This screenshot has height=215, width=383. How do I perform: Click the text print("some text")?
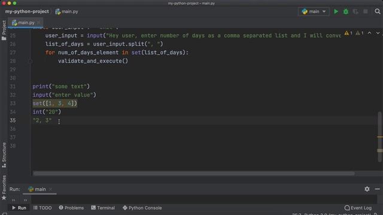(61, 87)
